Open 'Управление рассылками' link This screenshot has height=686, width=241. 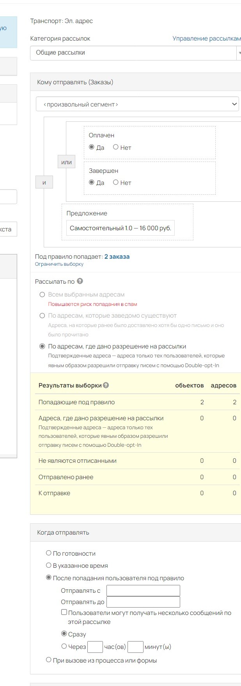(207, 39)
